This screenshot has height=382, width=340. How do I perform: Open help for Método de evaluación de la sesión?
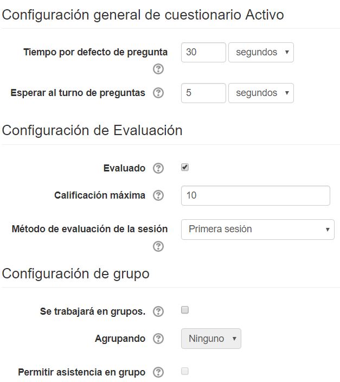coord(158,246)
